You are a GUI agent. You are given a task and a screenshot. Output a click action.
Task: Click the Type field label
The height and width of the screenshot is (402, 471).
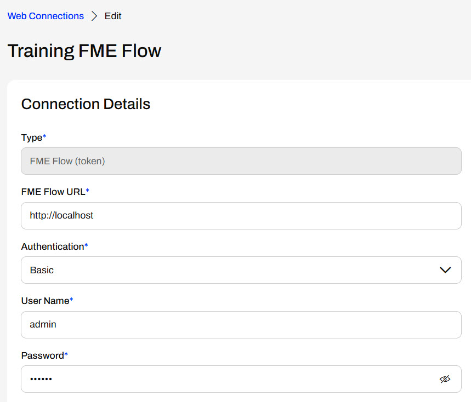(x=31, y=137)
